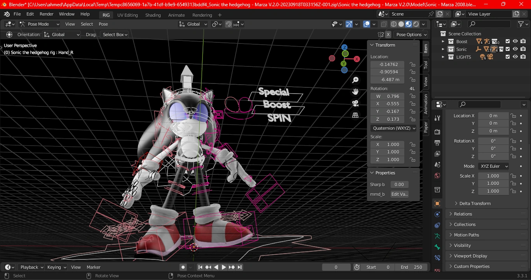Open the Pose Mode dropdown
This screenshot has width=531, height=280.
[39, 24]
